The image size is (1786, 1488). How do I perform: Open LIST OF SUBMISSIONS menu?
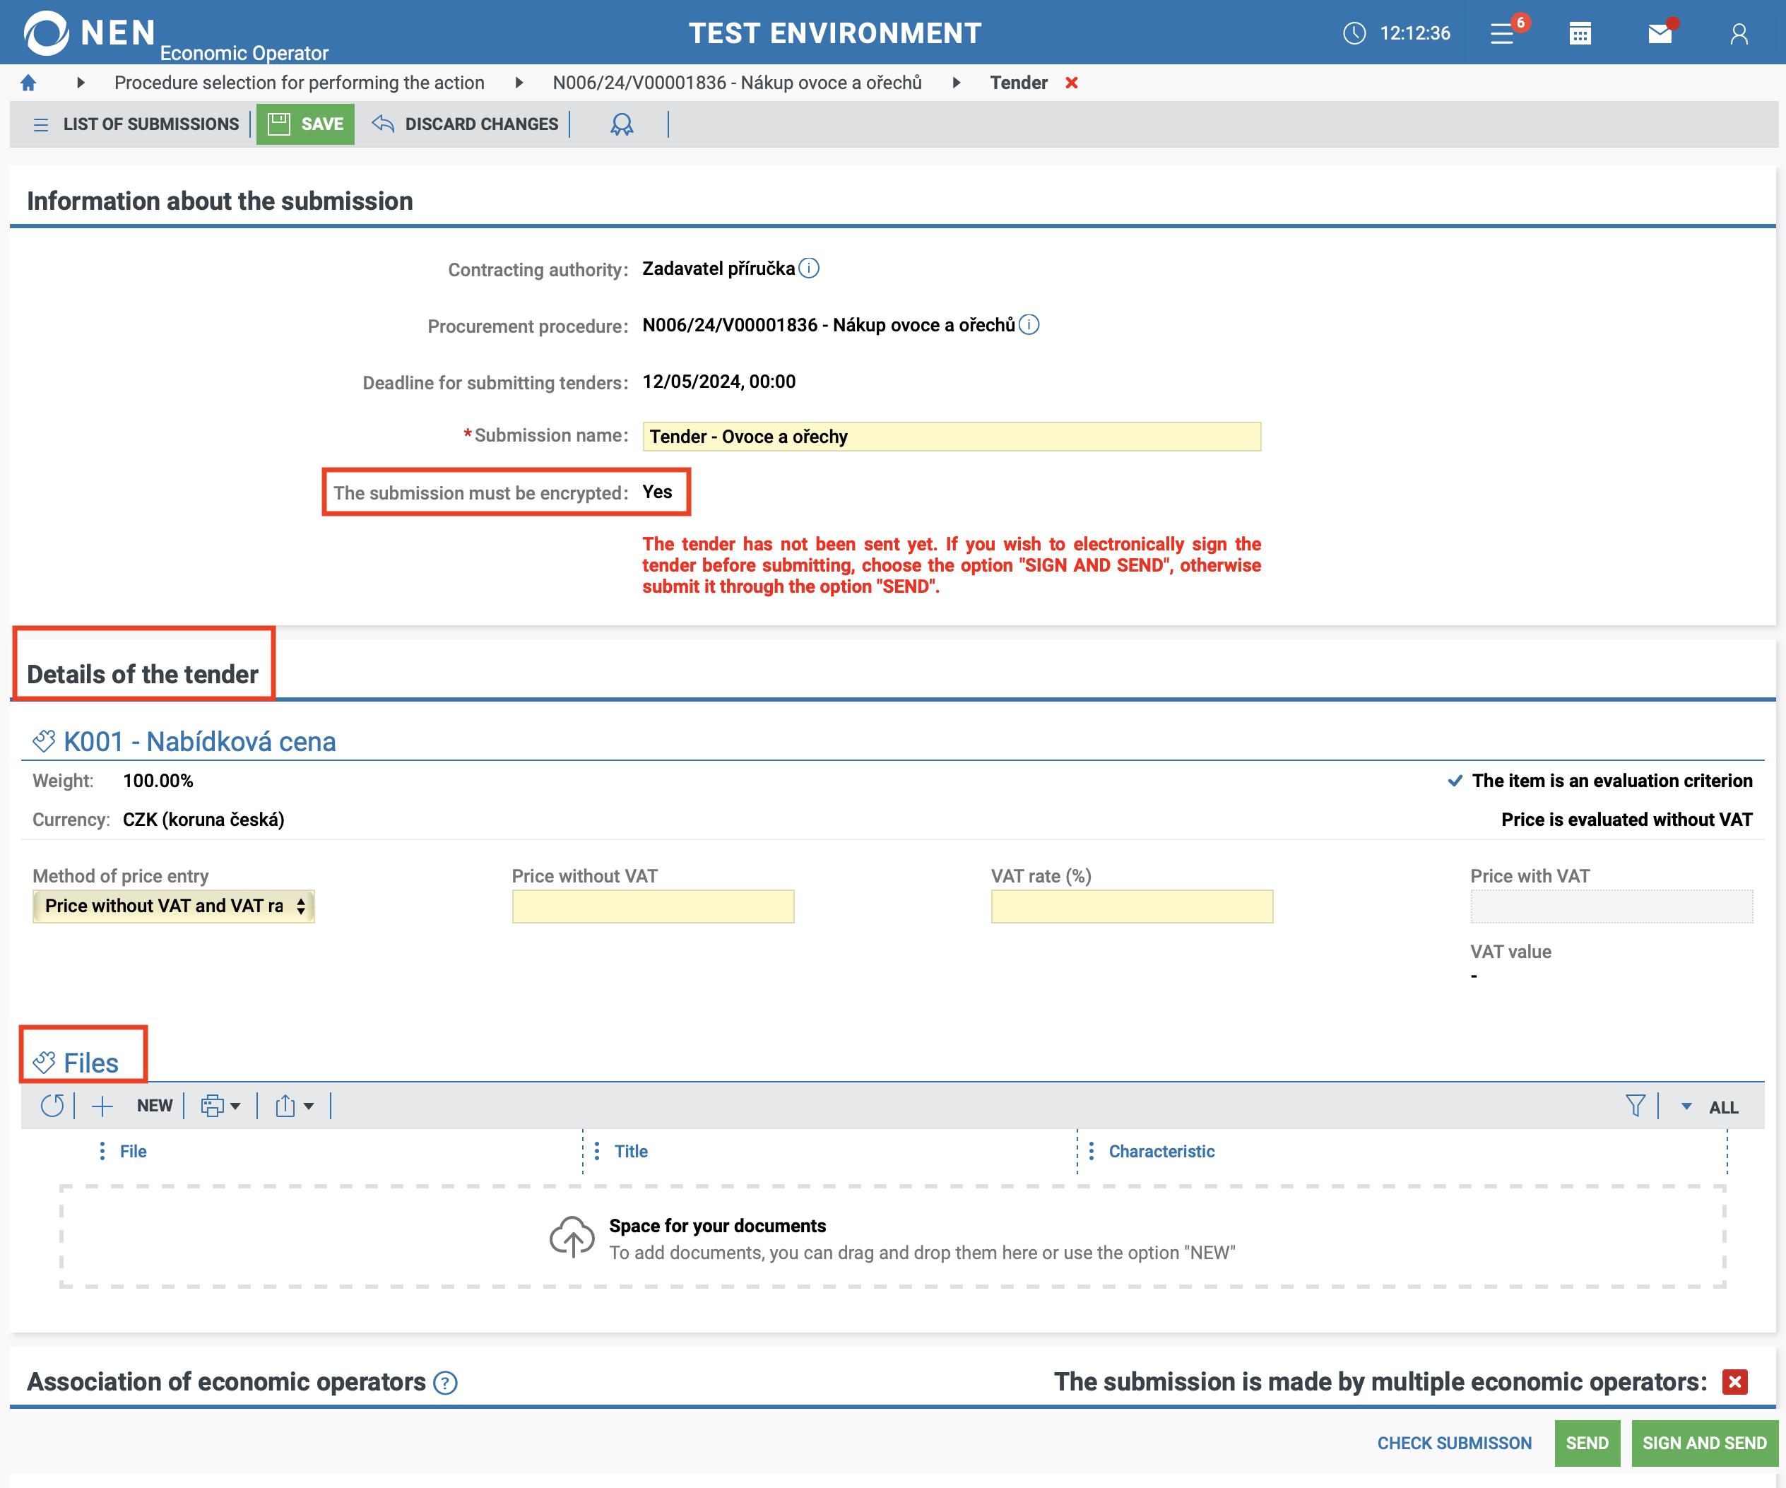coord(136,124)
